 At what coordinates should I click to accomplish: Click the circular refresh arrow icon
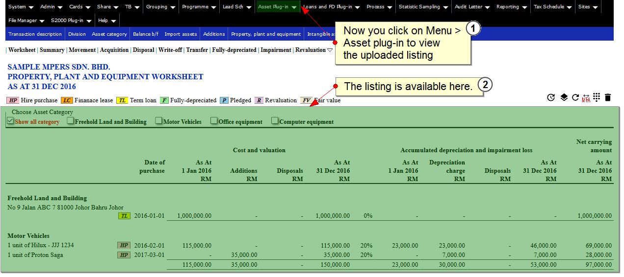tap(575, 97)
